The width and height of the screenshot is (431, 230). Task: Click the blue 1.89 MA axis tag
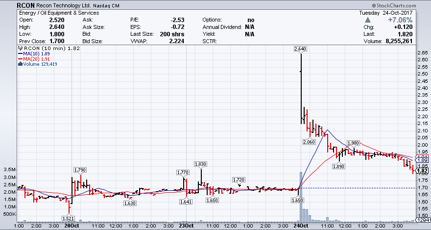[x=423, y=160]
